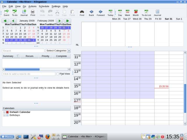
Task: Create a new Event from the toolbar
Action: point(6,13)
